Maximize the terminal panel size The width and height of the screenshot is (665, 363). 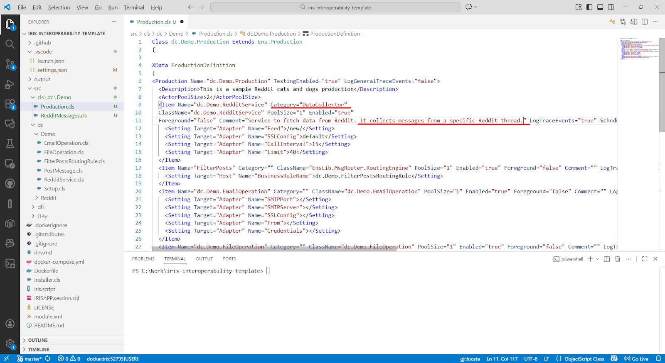click(645, 259)
